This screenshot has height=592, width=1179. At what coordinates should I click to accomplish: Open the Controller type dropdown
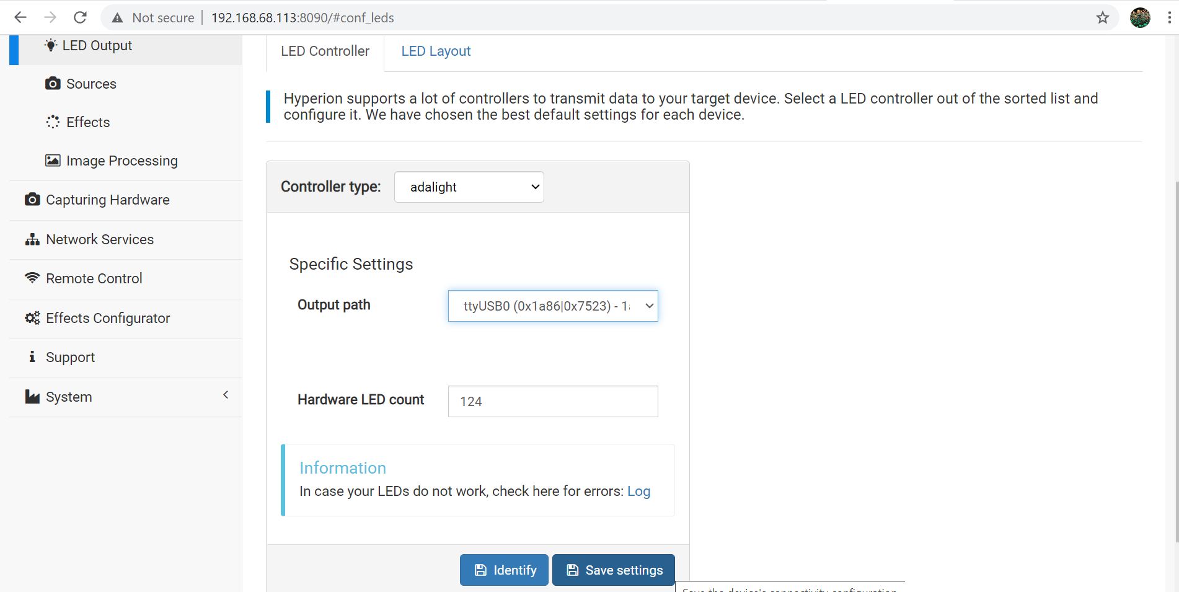(469, 187)
